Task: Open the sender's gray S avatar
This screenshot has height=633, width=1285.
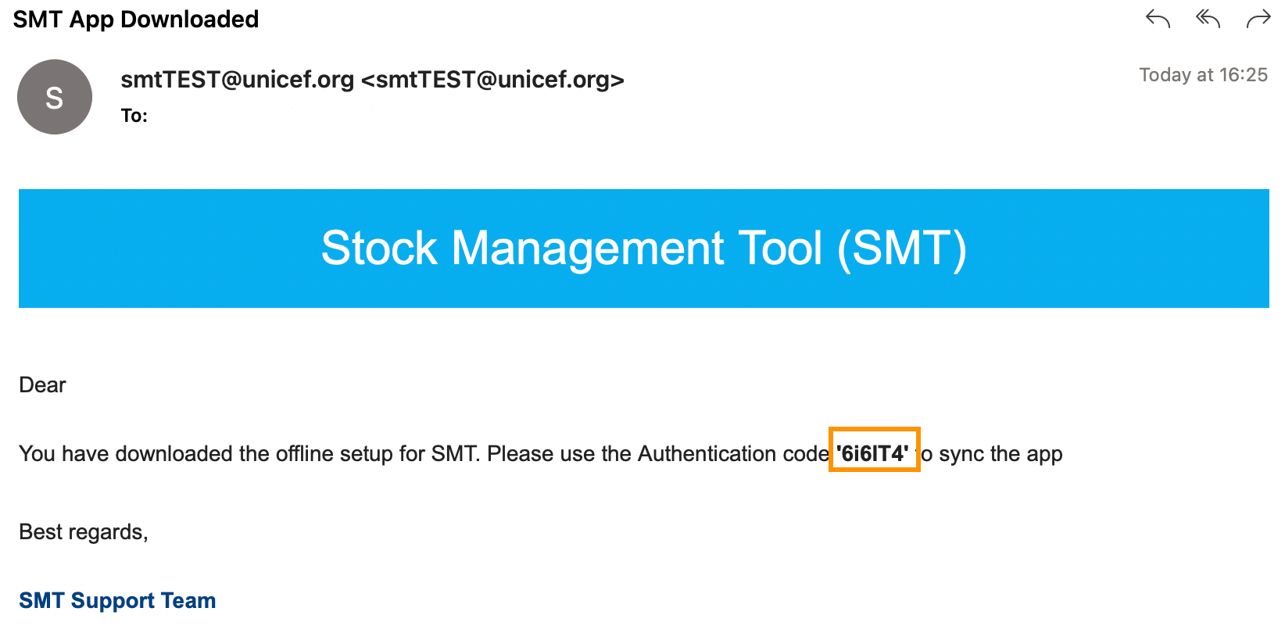Action: tap(55, 97)
